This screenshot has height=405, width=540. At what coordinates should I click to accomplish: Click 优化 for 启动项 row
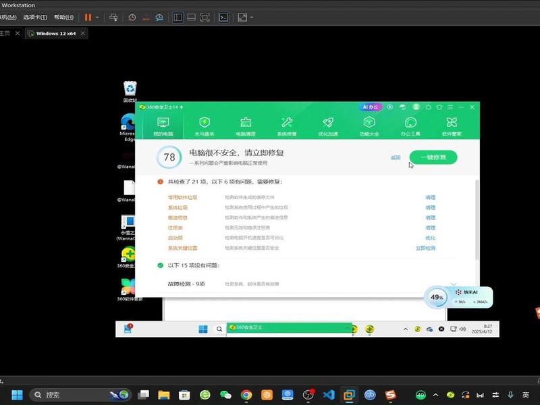coord(430,238)
